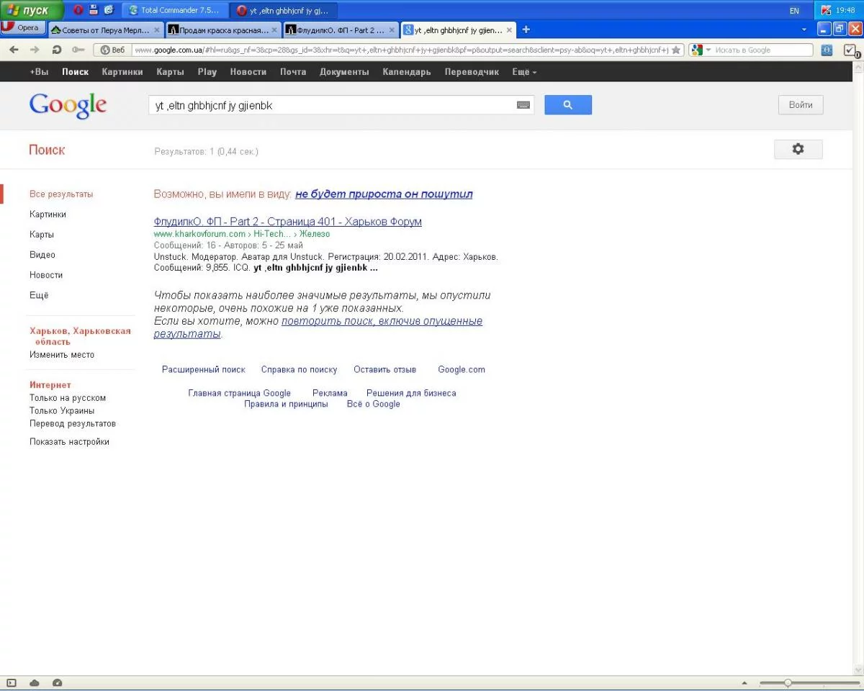Go back with the Back arrow

(x=14, y=50)
